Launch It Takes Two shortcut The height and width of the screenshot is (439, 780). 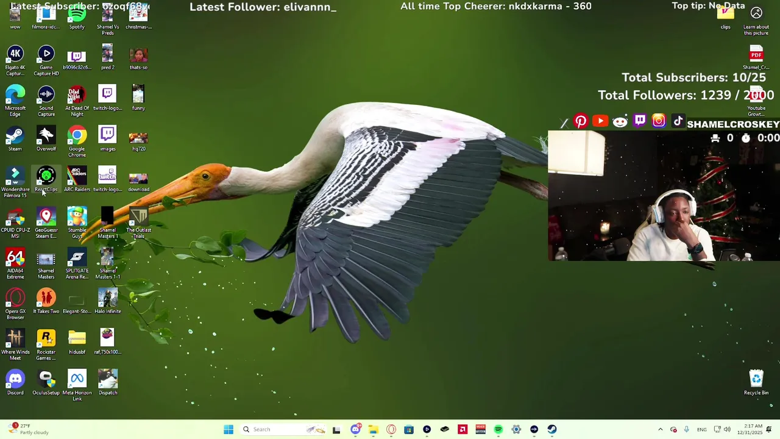point(46,302)
